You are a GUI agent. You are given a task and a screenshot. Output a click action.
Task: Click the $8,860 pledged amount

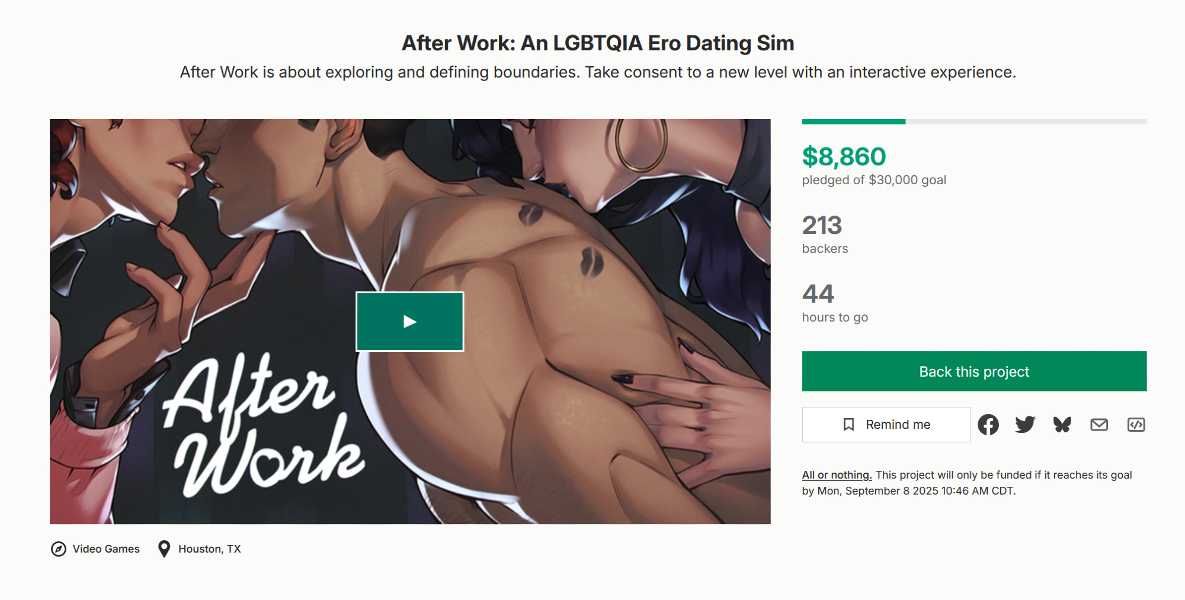point(844,157)
